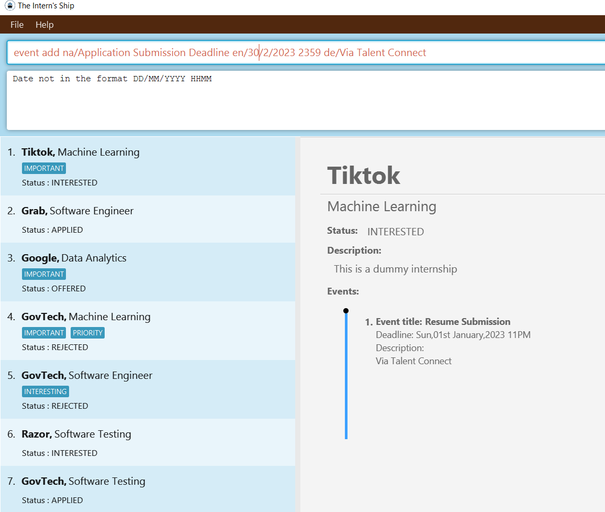Click Machine Learning subtitle in details panel
The height and width of the screenshot is (512, 605).
tap(382, 206)
